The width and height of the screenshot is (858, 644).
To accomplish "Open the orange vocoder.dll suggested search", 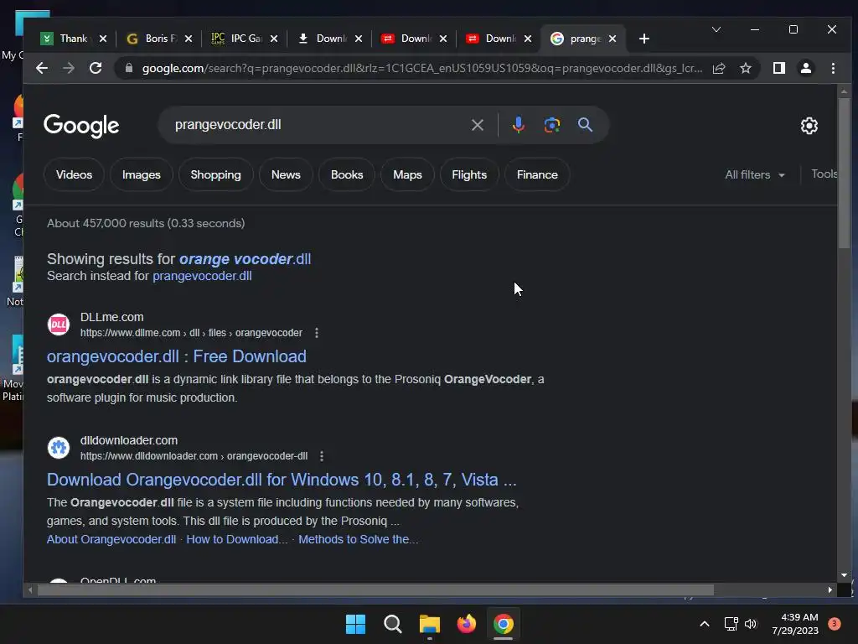I will tap(246, 259).
